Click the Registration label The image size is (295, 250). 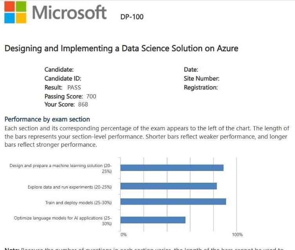201,87
